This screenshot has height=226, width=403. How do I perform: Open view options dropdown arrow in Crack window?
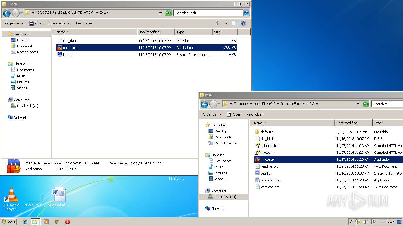(x=226, y=23)
